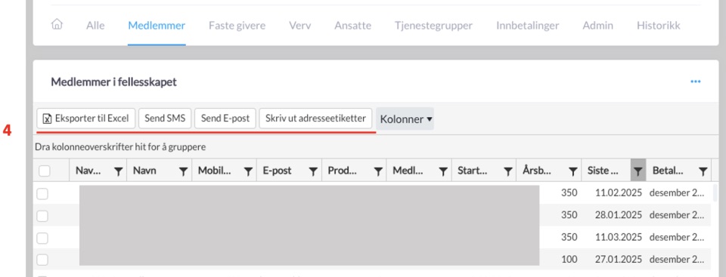The height and width of the screenshot is (277, 726).
Task: Check the row dated 11.02.2025
Action: [42, 193]
